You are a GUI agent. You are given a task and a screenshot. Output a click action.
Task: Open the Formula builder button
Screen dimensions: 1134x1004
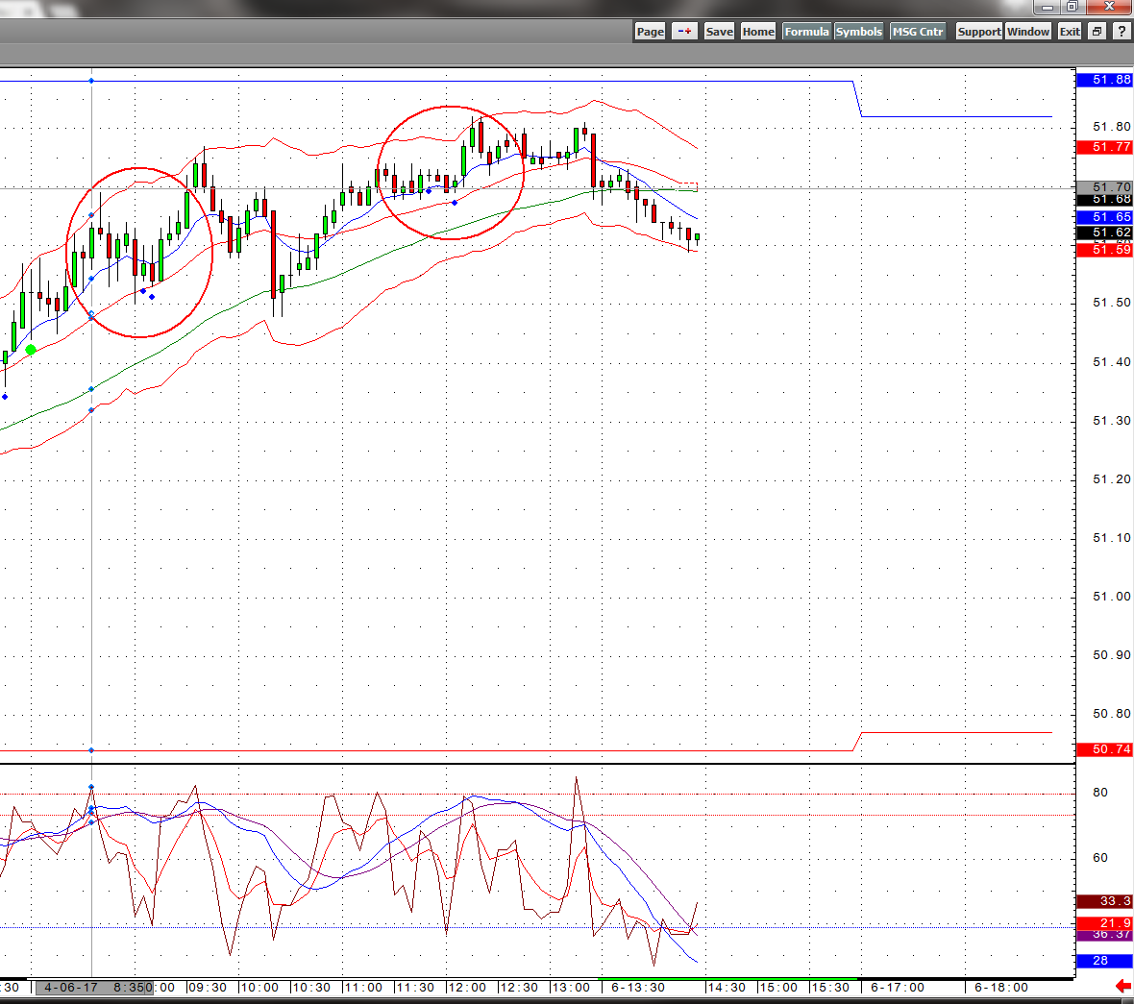[x=806, y=31]
